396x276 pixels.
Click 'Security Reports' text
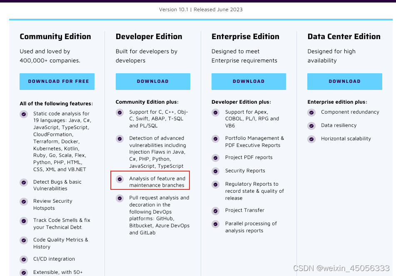245,171
